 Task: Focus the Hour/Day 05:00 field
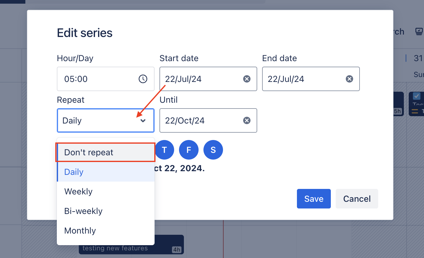coord(106,79)
